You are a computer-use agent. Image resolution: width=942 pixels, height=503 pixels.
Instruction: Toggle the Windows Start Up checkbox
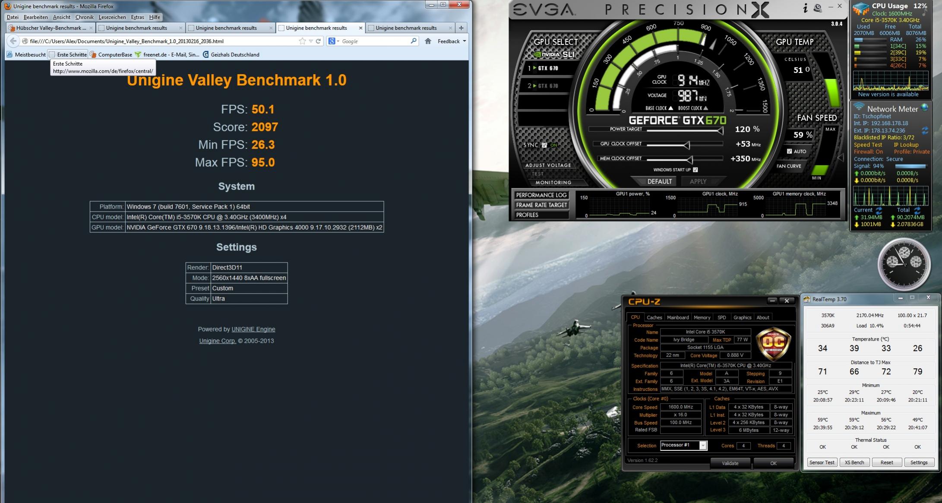point(695,170)
